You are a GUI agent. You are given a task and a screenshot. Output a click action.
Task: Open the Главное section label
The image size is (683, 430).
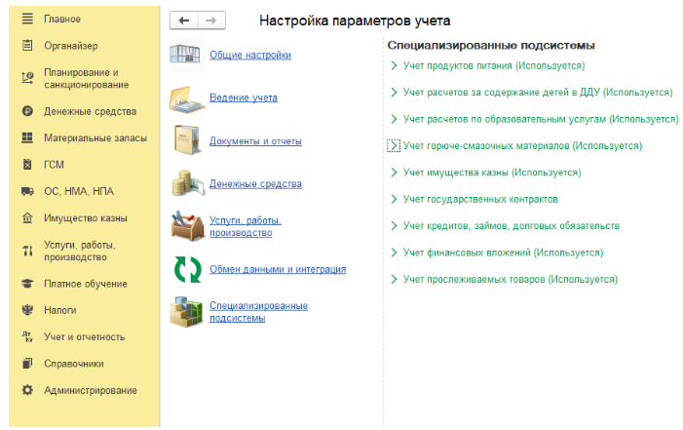(x=62, y=19)
